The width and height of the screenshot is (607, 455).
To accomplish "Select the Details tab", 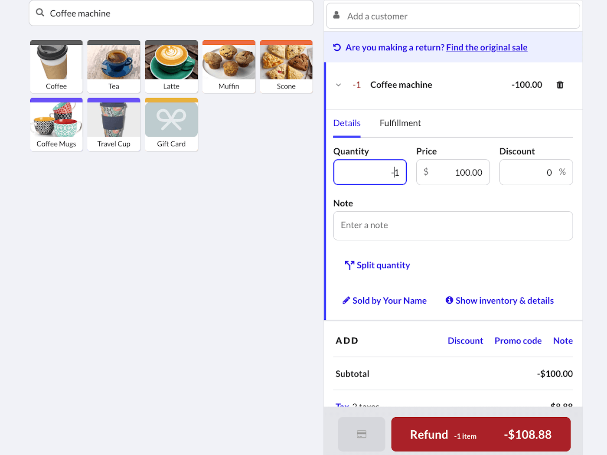I will tap(346, 123).
